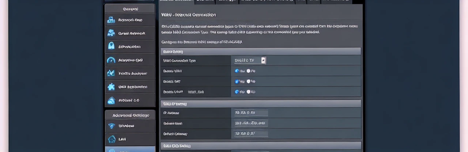The image size is (468, 152).
Task: Set Enable UPnP to Yes
Action: click(237, 92)
